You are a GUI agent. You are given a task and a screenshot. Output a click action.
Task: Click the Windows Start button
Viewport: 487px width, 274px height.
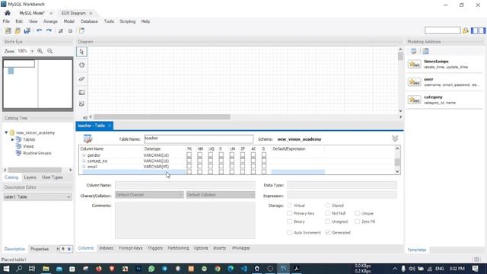click(x=6, y=269)
